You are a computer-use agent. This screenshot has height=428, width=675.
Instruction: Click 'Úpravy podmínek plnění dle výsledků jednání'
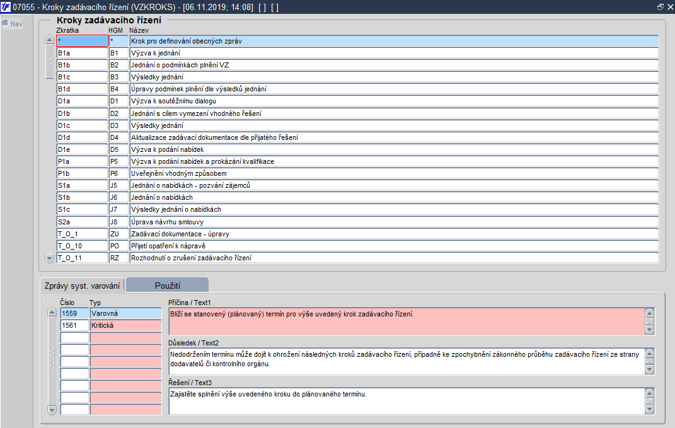[x=394, y=89]
